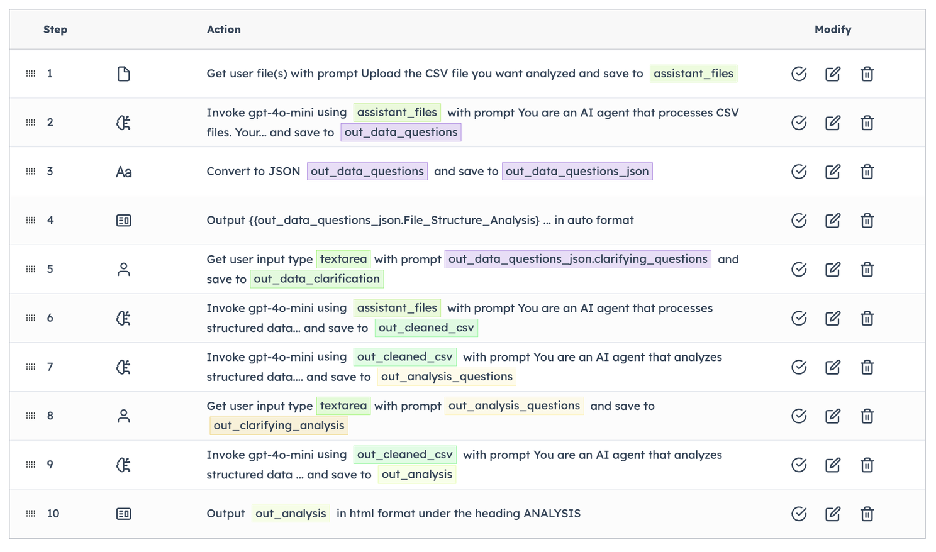This screenshot has height=552, width=936.
Task: Click the user input icon on step 8
Action: [123, 416]
